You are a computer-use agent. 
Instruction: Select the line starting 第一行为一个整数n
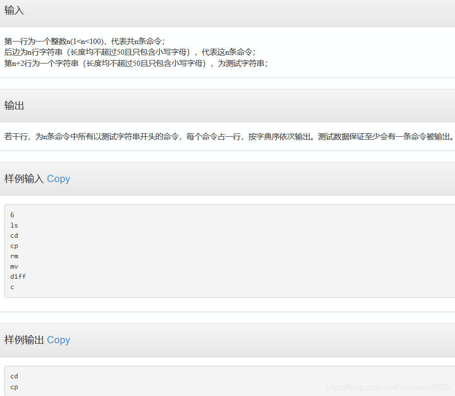pyautogui.click(x=85, y=41)
